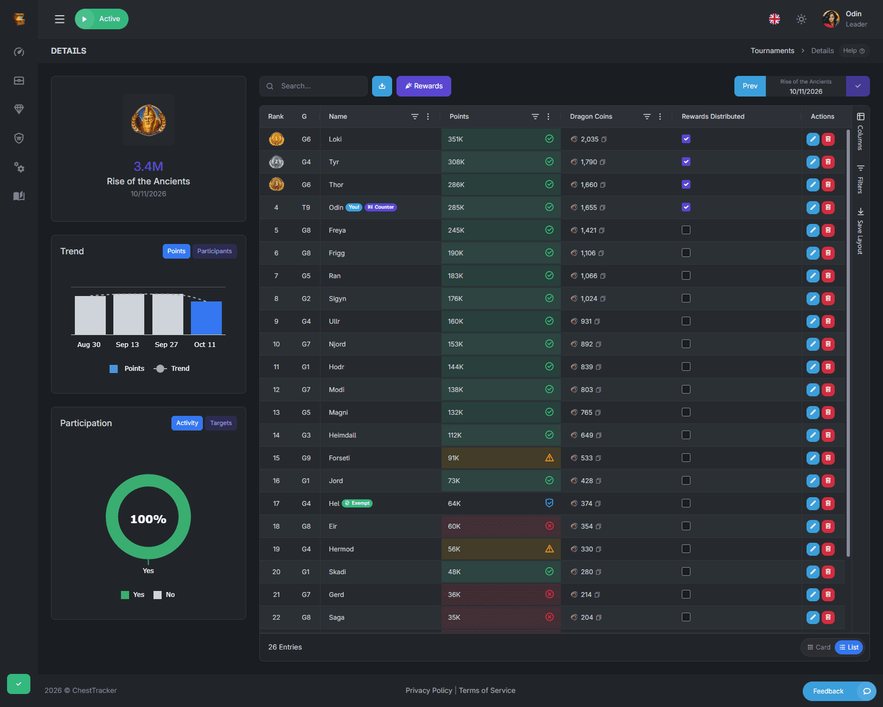
Task: Open the Feedback button
Action: click(839, 691)
